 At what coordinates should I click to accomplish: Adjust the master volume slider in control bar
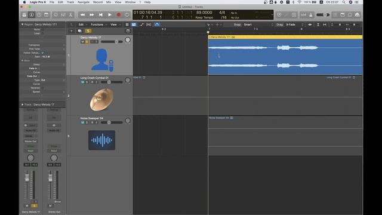[x=322, y=15]
